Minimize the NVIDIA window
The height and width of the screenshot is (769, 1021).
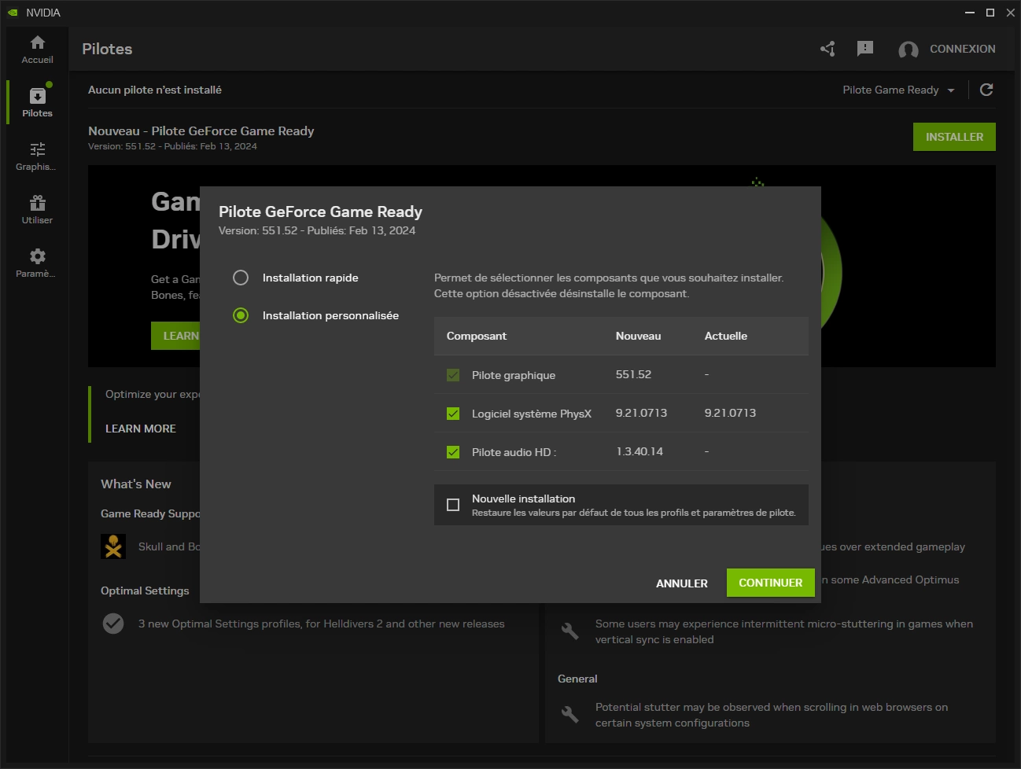(970, 13)
